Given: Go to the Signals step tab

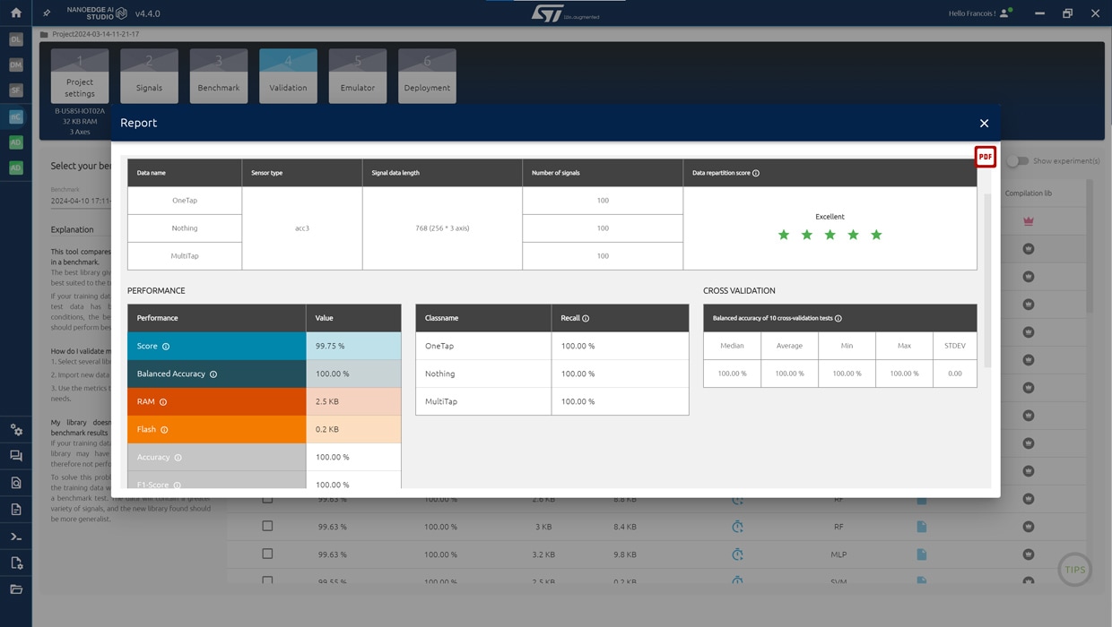Looking at the screenshot, I should 149,76.
